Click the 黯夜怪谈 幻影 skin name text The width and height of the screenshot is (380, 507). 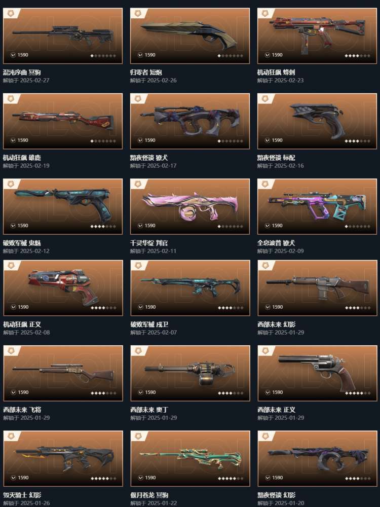pyautogui.click(x=276, y=495)
